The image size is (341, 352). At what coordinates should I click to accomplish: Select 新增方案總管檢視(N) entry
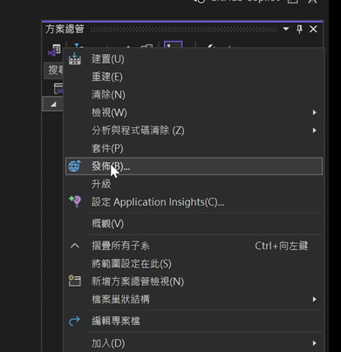pos(194,281)
